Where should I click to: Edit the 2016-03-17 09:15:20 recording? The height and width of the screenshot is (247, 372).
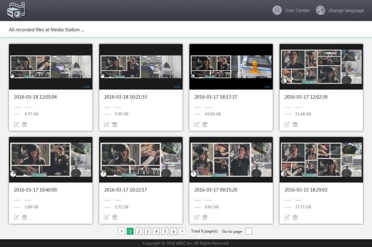[197, 217]
